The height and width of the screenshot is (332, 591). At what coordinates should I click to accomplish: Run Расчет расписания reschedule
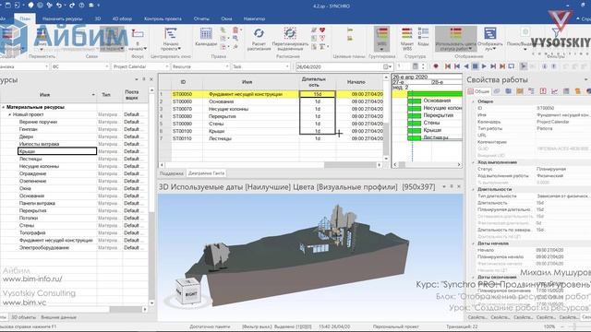[x=259, y=39]
